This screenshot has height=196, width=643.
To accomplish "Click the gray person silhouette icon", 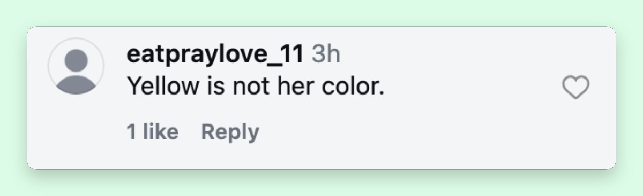I will (x=76, y=66).
